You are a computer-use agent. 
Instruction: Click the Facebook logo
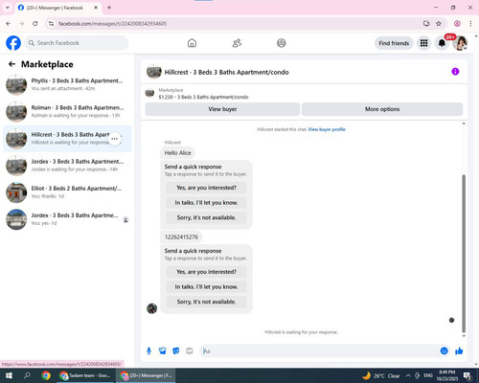coord(13,43)
